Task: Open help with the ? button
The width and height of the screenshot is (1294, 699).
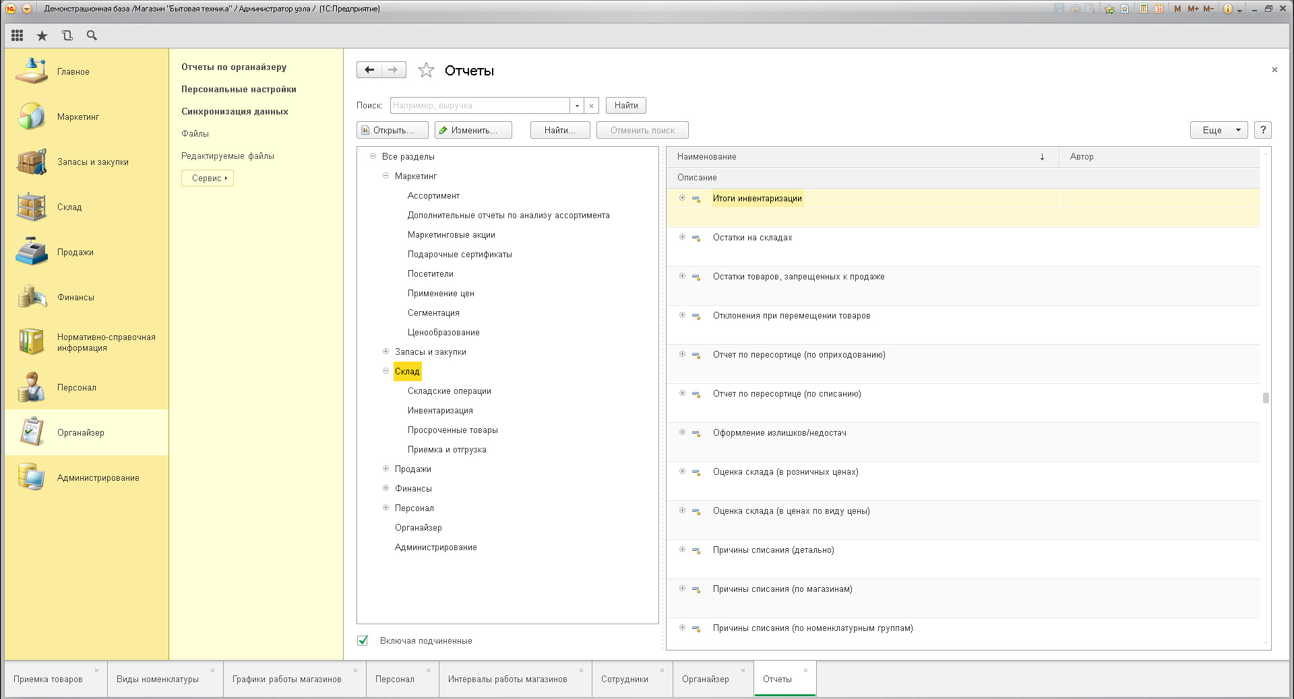Action: [x=1263, y=130]
